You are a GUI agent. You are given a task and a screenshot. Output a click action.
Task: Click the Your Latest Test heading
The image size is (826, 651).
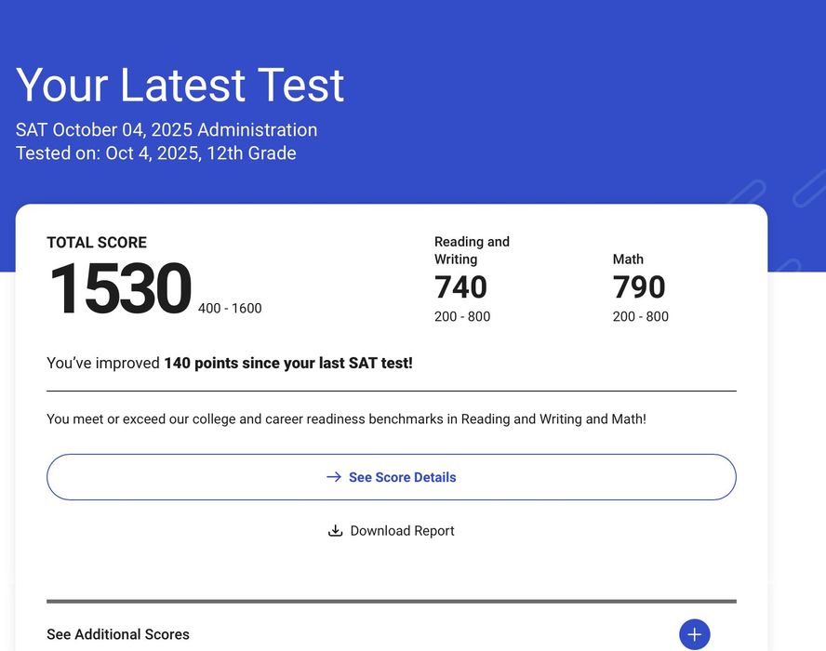point(180,86)
